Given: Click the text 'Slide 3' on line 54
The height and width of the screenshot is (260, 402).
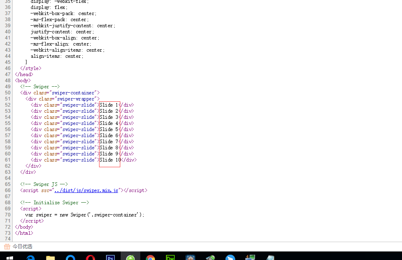Looking at the screenshot, I should pos(109,117).
